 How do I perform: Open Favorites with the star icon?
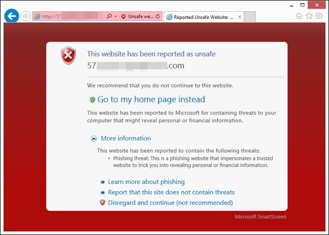click(309, 16)
